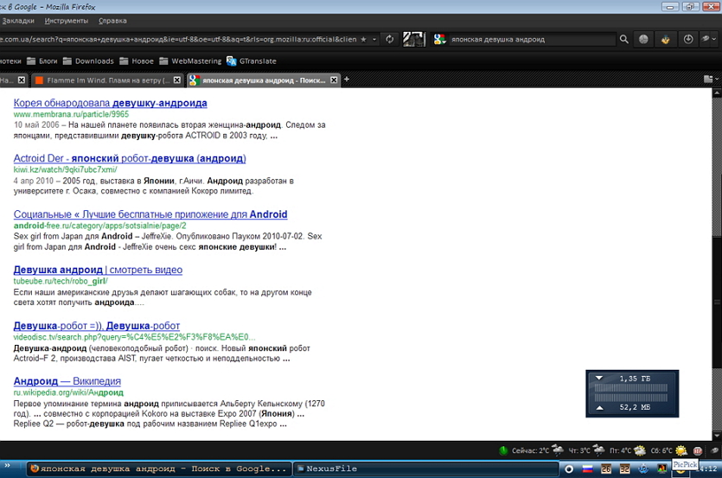The width and height of the screenshot is (722, 478).
Task: Open Actroid Der японский робот-девушка link
Action: pyautogui.click(x=130, y=158)
